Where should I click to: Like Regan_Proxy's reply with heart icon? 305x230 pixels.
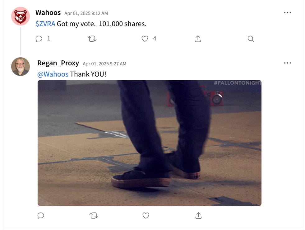pyautogui.click(x=146, y=215)
